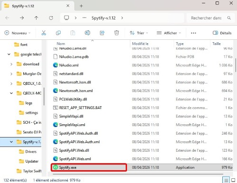Select the SCH - Ça ira folder in sidebar
The width and height of the screenshot is (237, 183).
[x=29, y=122]
